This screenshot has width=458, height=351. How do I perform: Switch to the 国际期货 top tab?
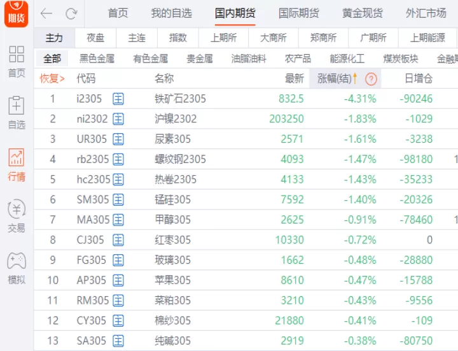point(299,13)
